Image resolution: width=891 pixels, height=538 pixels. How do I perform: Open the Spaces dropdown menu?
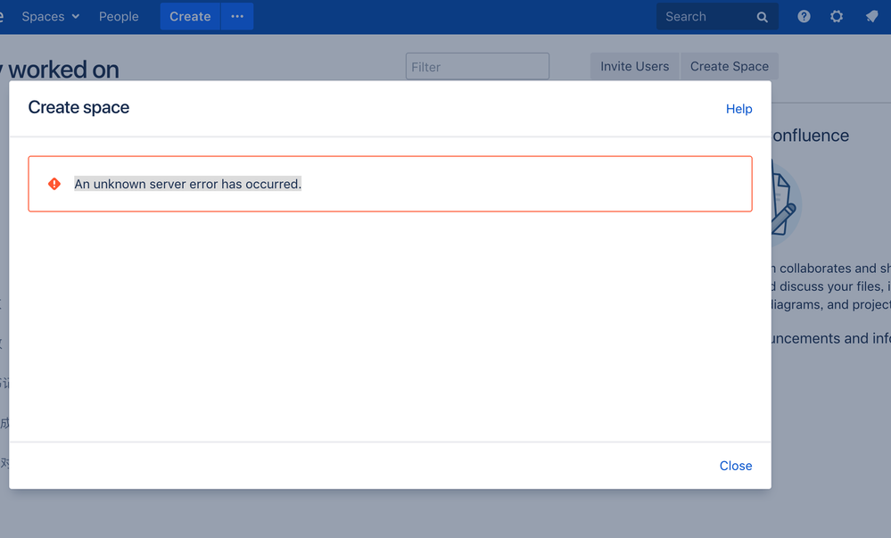click(50, 16)
